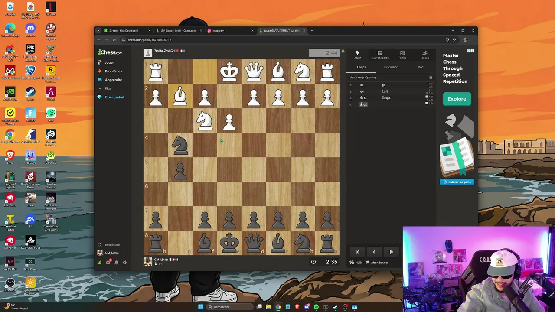Open the messages envelope with red badge
The image size is (555, 312).
point(108,262)
